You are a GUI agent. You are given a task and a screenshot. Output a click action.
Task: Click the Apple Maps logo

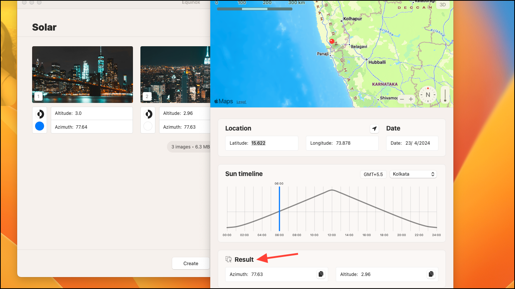pyautogui.click(x=224, y=101)
